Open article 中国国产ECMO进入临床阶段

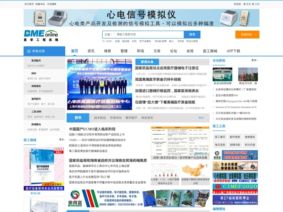click(x=92, y=129)
